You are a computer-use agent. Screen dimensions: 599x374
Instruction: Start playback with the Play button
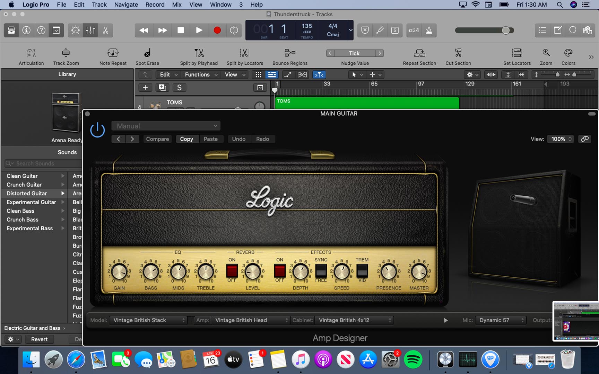[199, 30]
